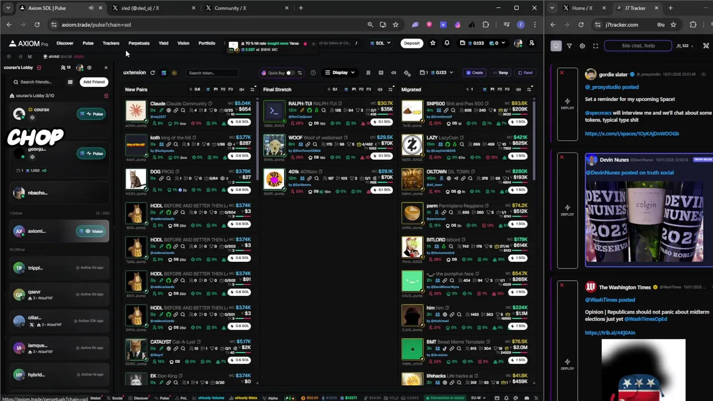
Task: Open the filter funnel in J7 Tracker
Action: tap(569, 46)
